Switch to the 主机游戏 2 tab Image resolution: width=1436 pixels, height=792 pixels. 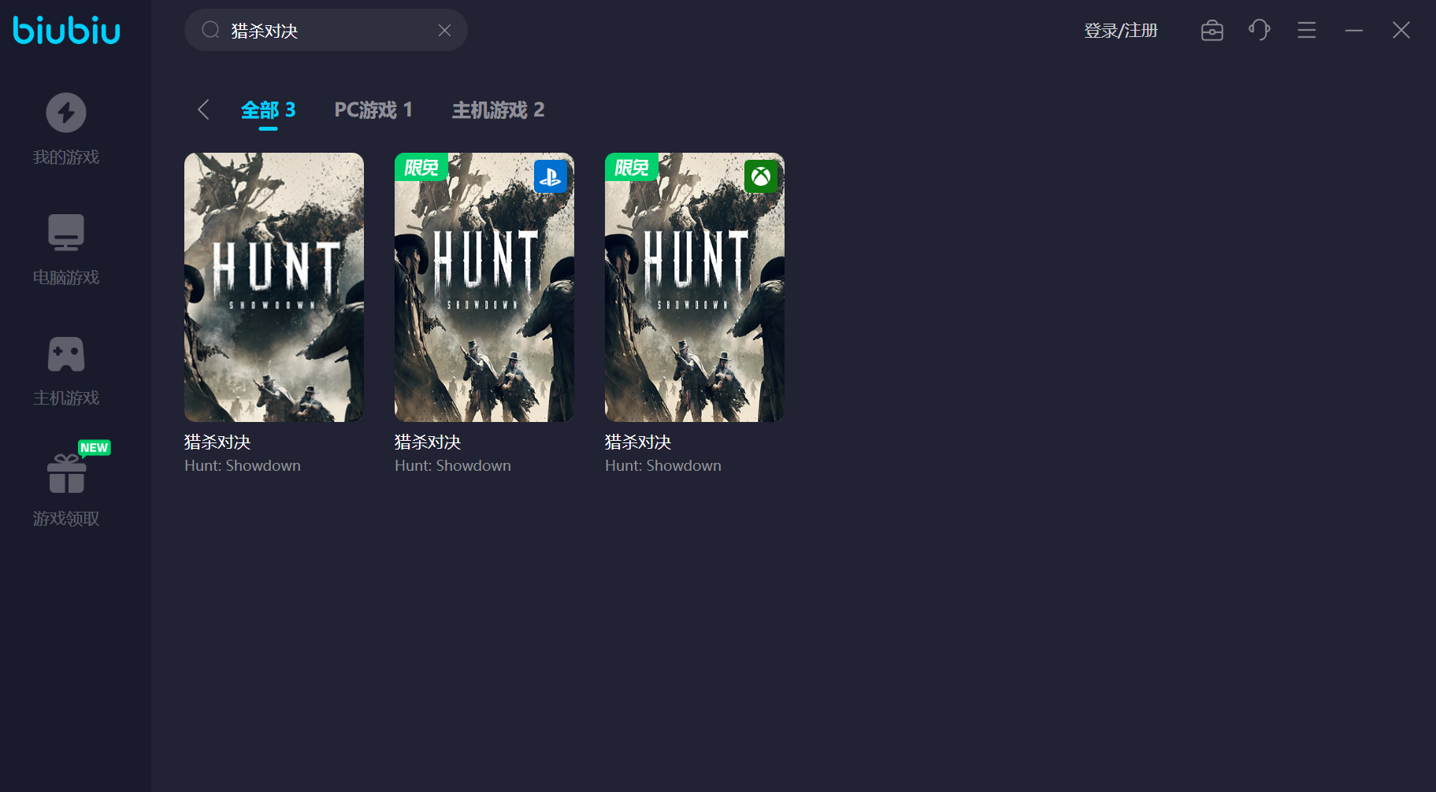(x=498, y=110)
